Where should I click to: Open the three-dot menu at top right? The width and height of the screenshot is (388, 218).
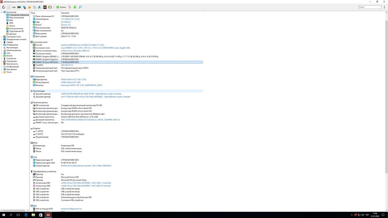coord(384,7)
